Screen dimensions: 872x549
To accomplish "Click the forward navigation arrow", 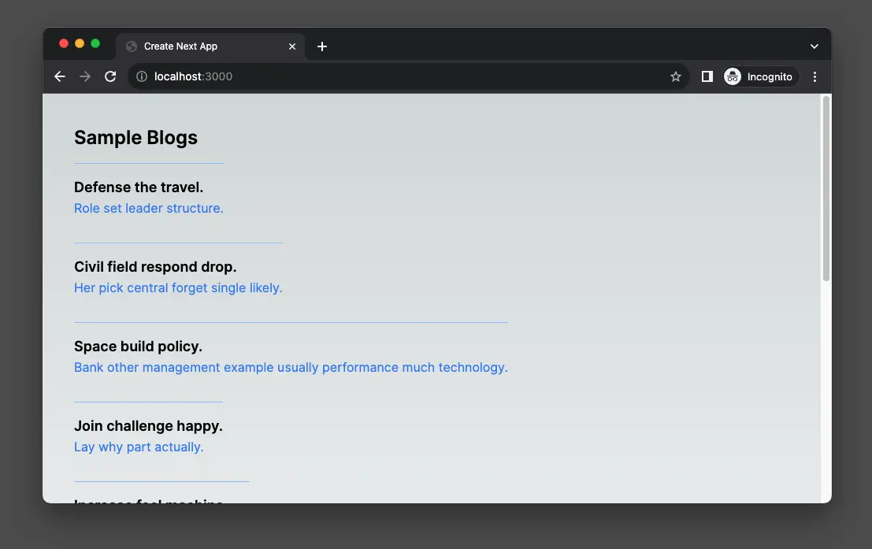I will pyautogui.click(x=85, y=76).
